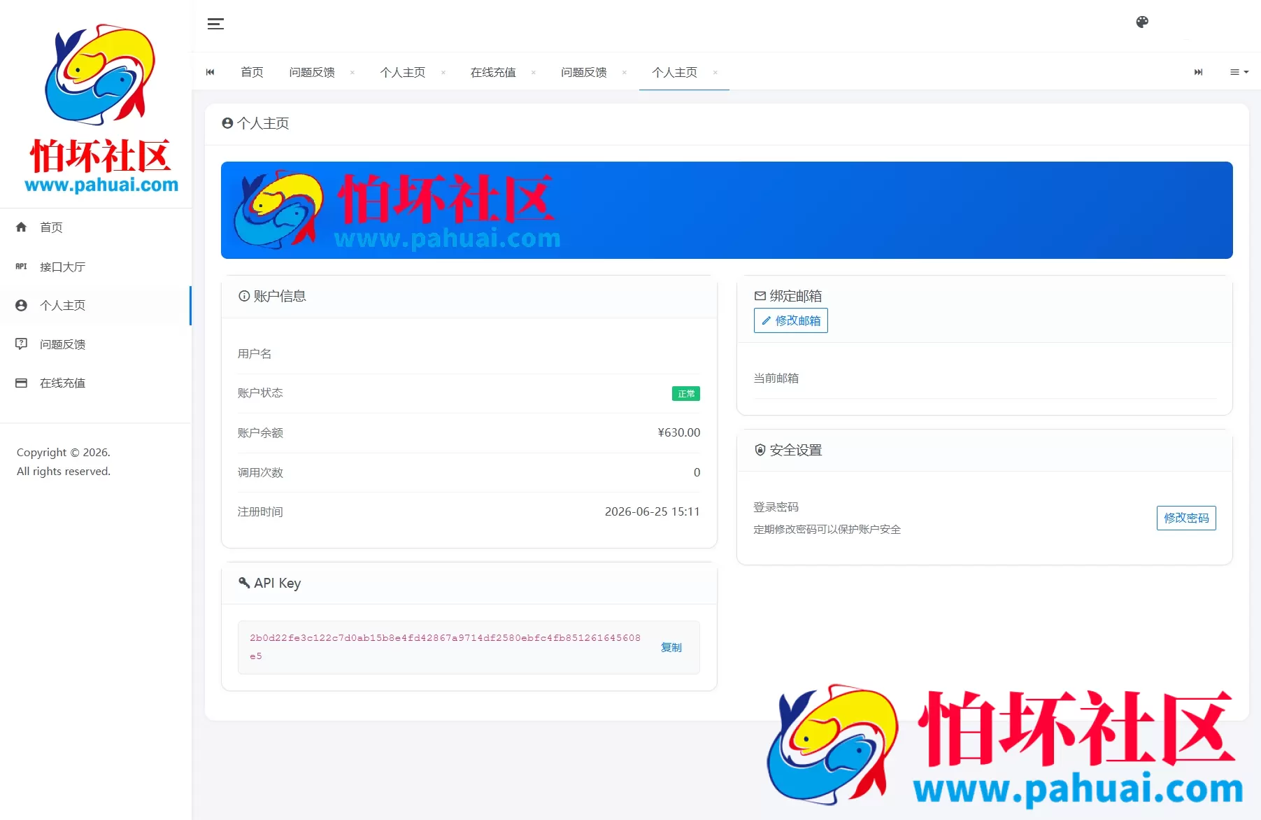1261x820 pixels.
Task: Click the API key string text
Action: (445, 647)
